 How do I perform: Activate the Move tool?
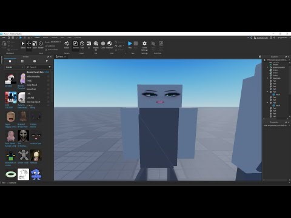[29, 45]
